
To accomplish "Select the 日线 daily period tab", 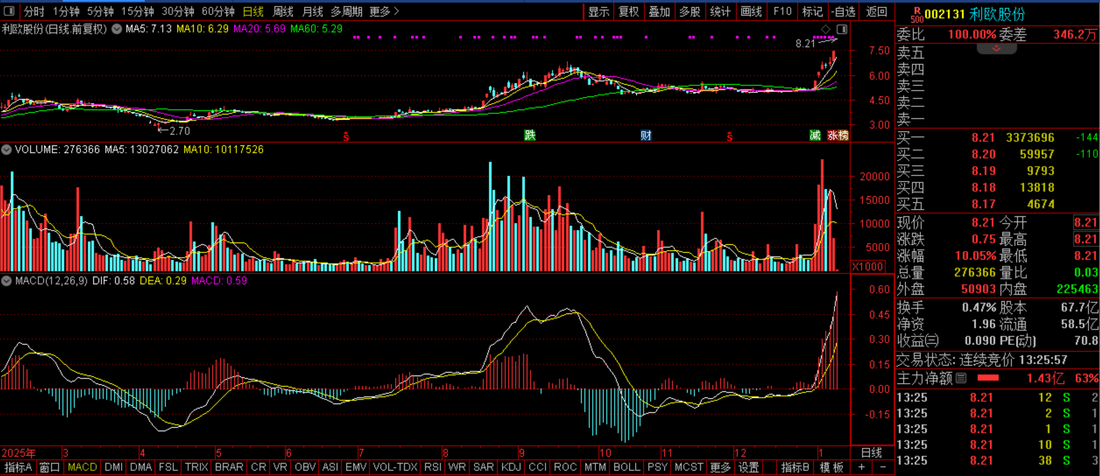I will 253,11.
